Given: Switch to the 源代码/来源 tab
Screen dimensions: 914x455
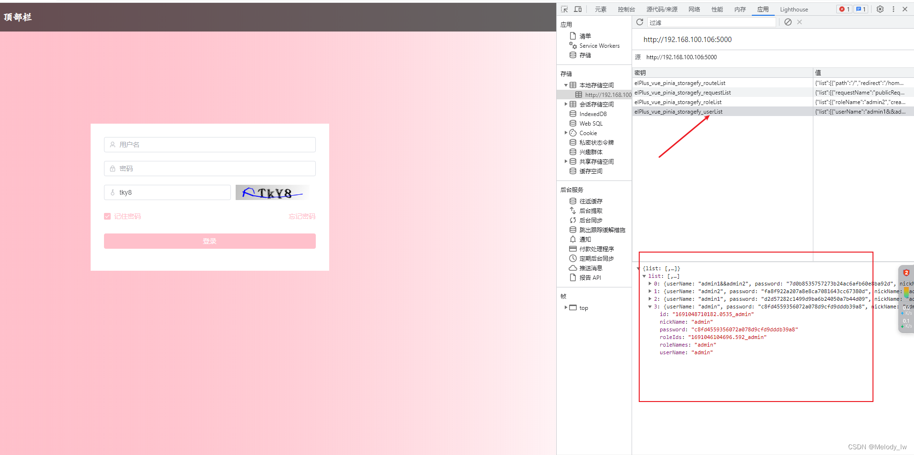Looking at the screenshot, I should coord(662,9).
